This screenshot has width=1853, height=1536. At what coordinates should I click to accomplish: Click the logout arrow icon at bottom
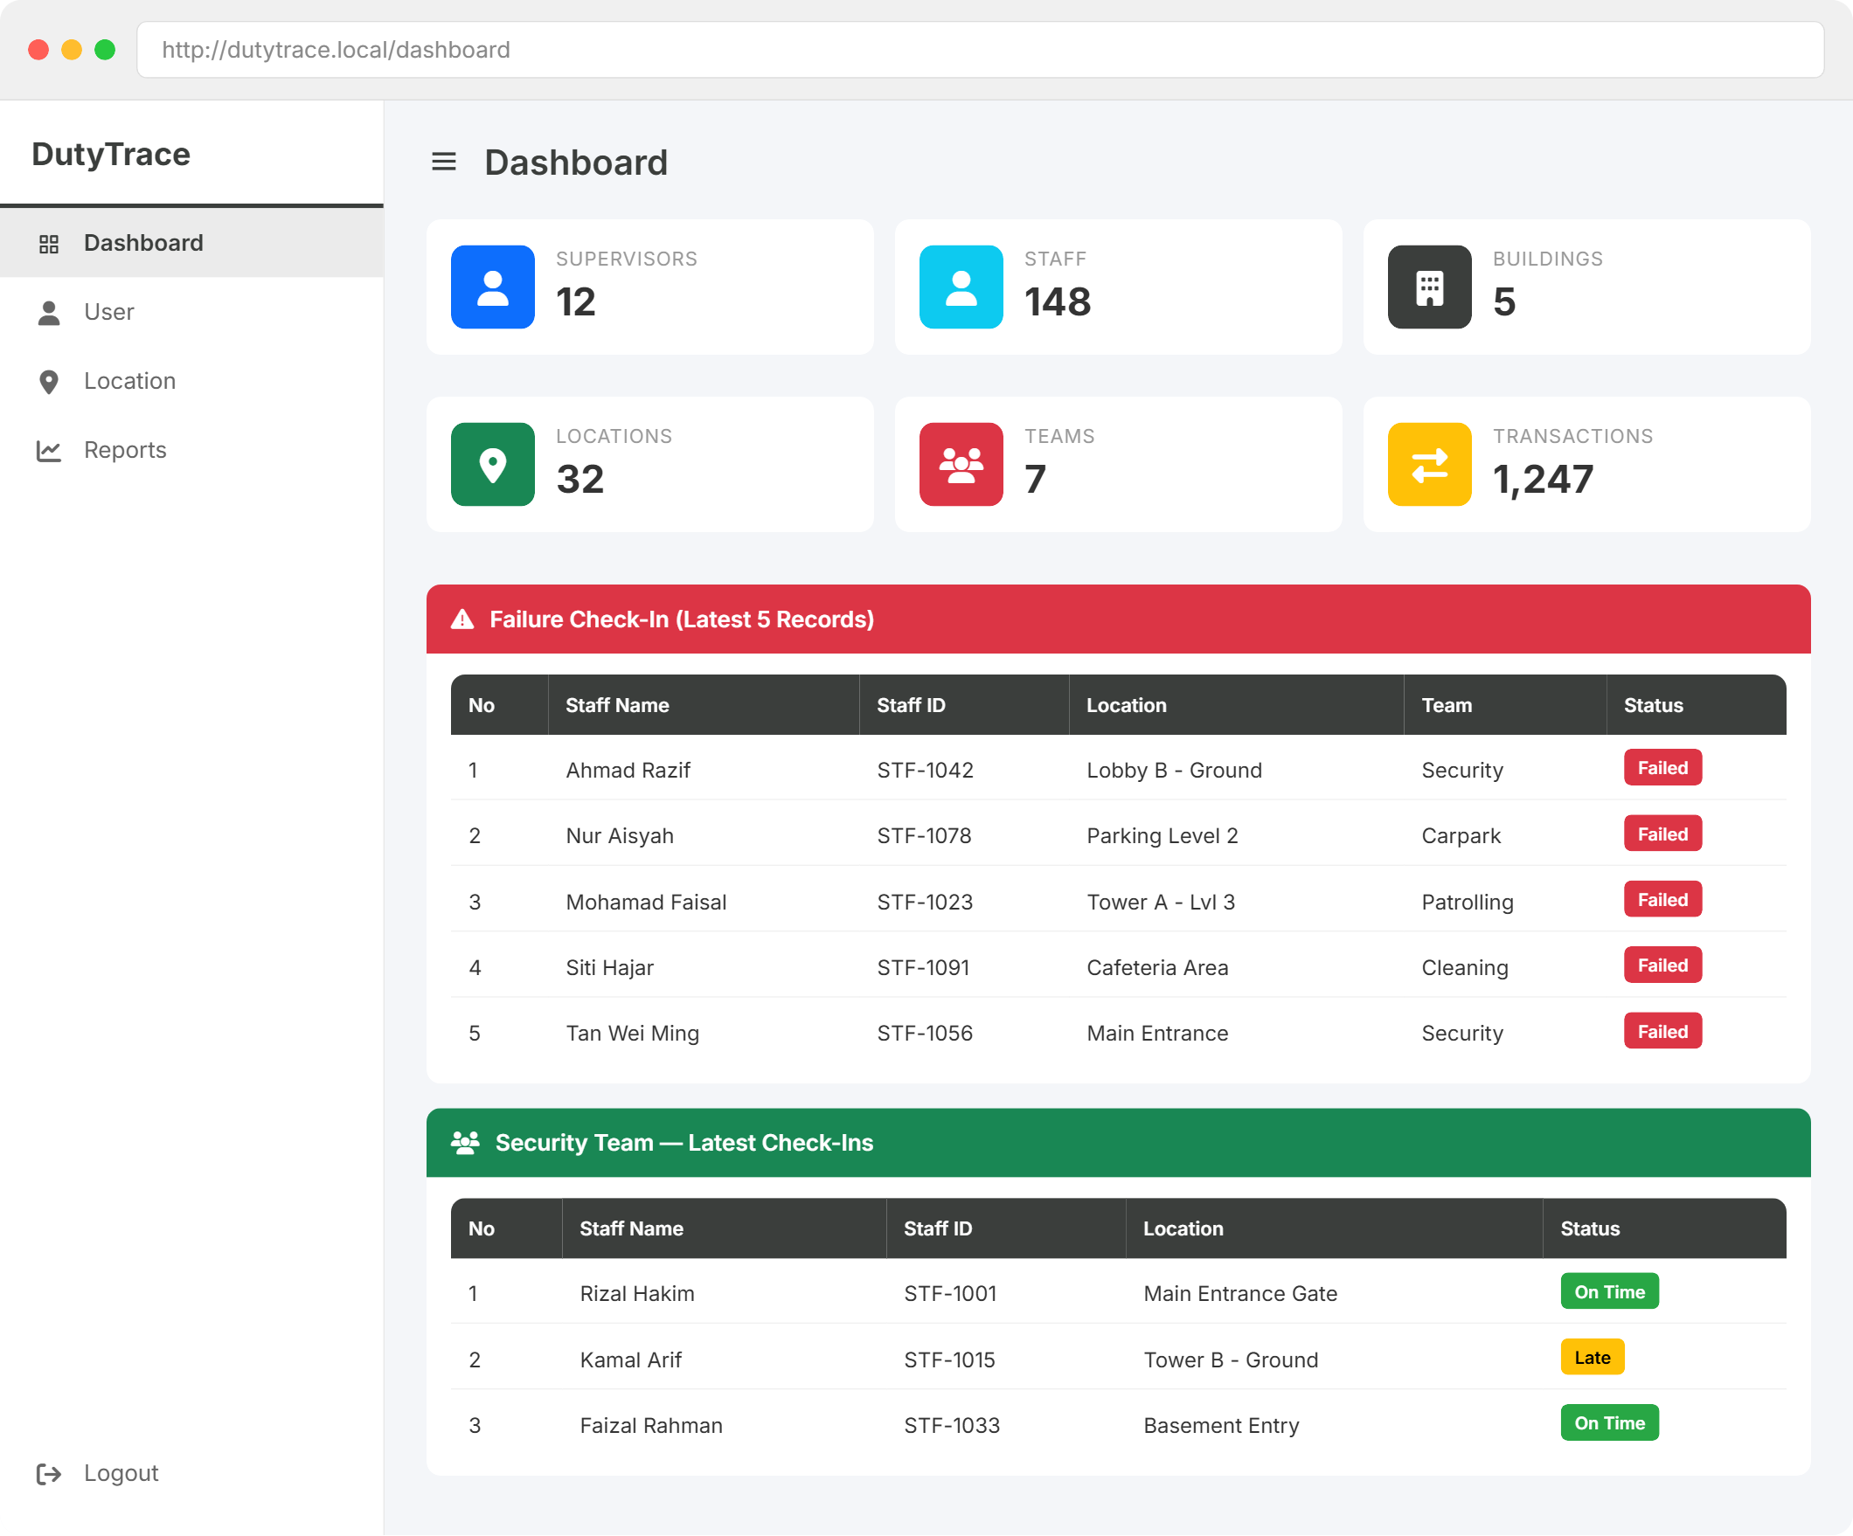coord(50,1472)
